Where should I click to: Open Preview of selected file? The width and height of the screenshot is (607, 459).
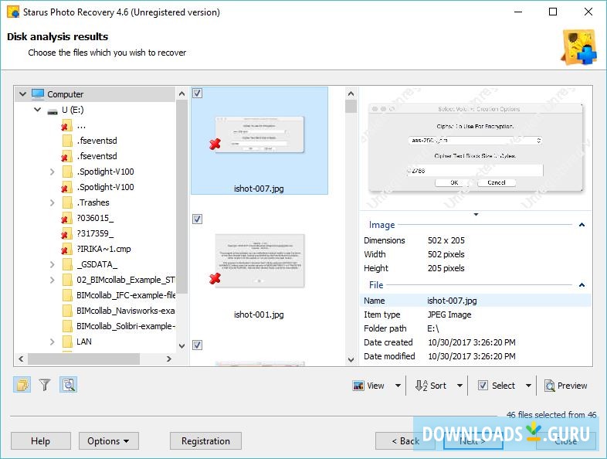click(x=566, y=386)
